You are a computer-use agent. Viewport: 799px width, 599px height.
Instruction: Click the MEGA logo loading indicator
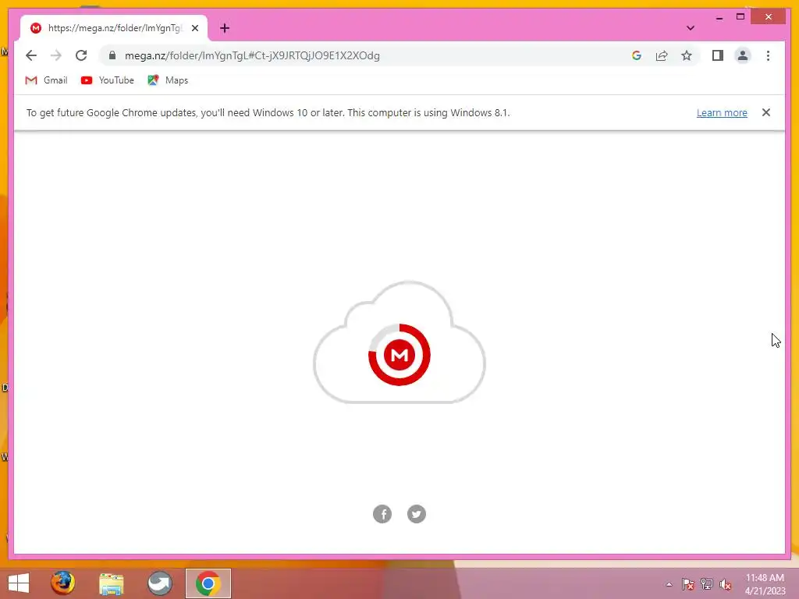(399, 355)
